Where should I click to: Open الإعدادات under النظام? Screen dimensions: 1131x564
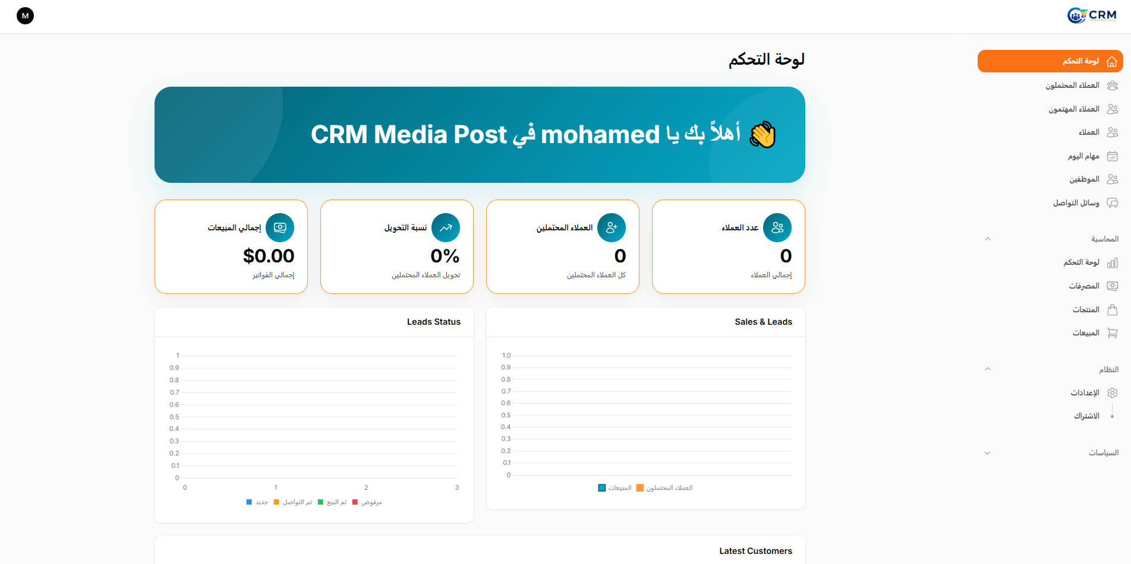tap(1050, 393)
